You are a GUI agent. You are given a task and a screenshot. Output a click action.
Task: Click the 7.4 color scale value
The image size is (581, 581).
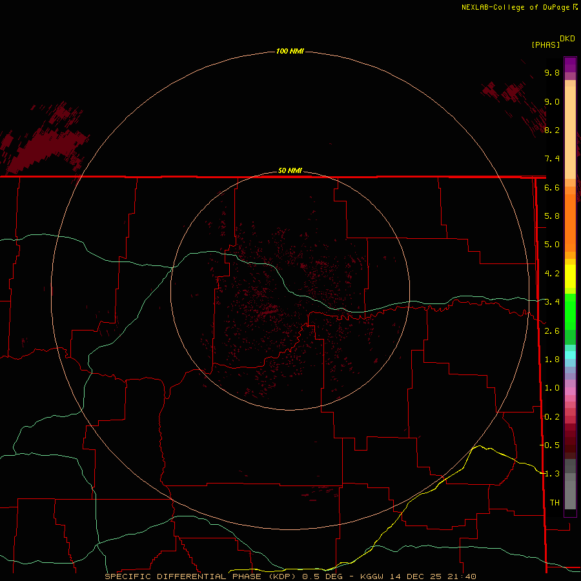[552, 159]
